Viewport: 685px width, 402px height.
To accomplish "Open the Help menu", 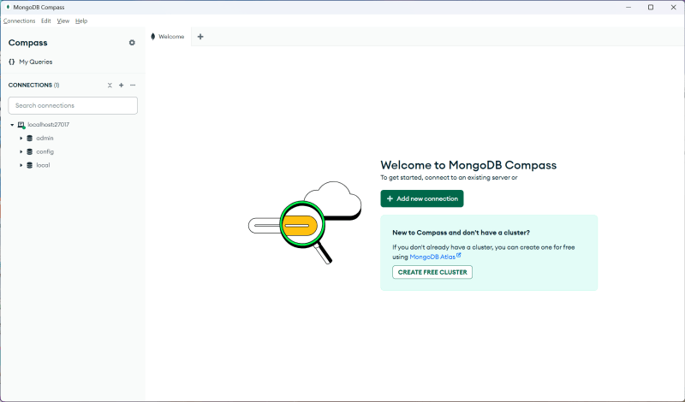I will [81, 21].
